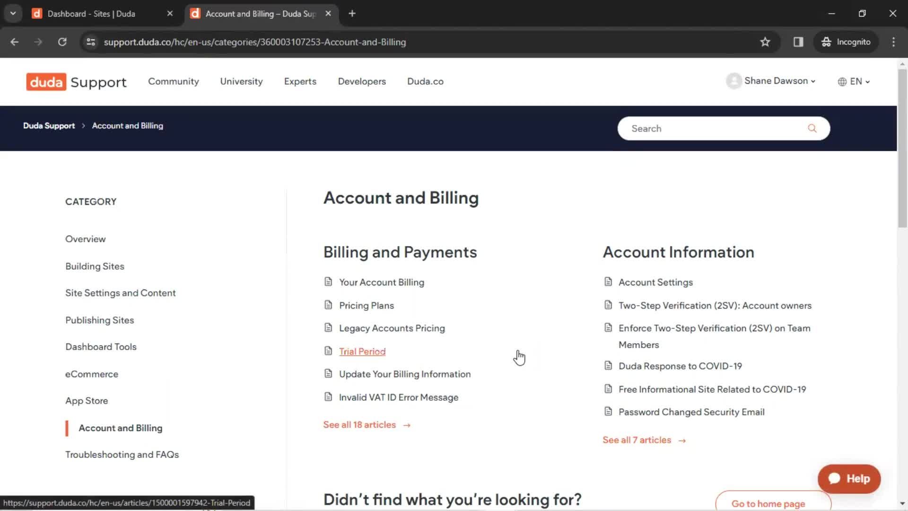
Task: Click the Duda Support logo
Action: point(76,82)
